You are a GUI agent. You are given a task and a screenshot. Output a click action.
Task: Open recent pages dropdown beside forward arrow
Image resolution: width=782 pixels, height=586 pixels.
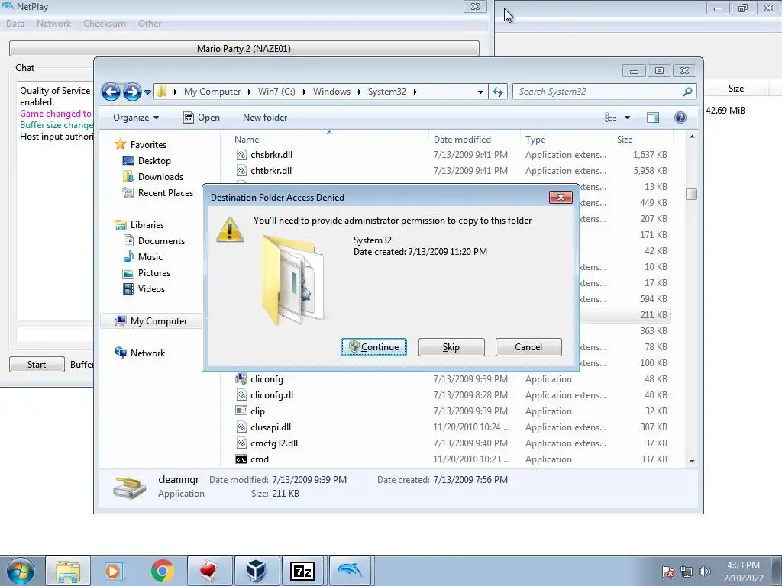pyautogui.click(x=147, y=92)
